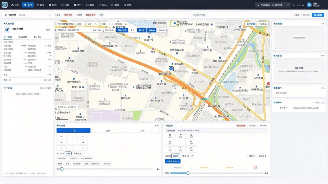Move gimbal with the down-right diagonal arrow
The width and height of the screenshot is (328, 184).
[x=83, y=148]
